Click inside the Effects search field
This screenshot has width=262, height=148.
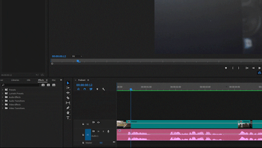(x=22, y=85)
